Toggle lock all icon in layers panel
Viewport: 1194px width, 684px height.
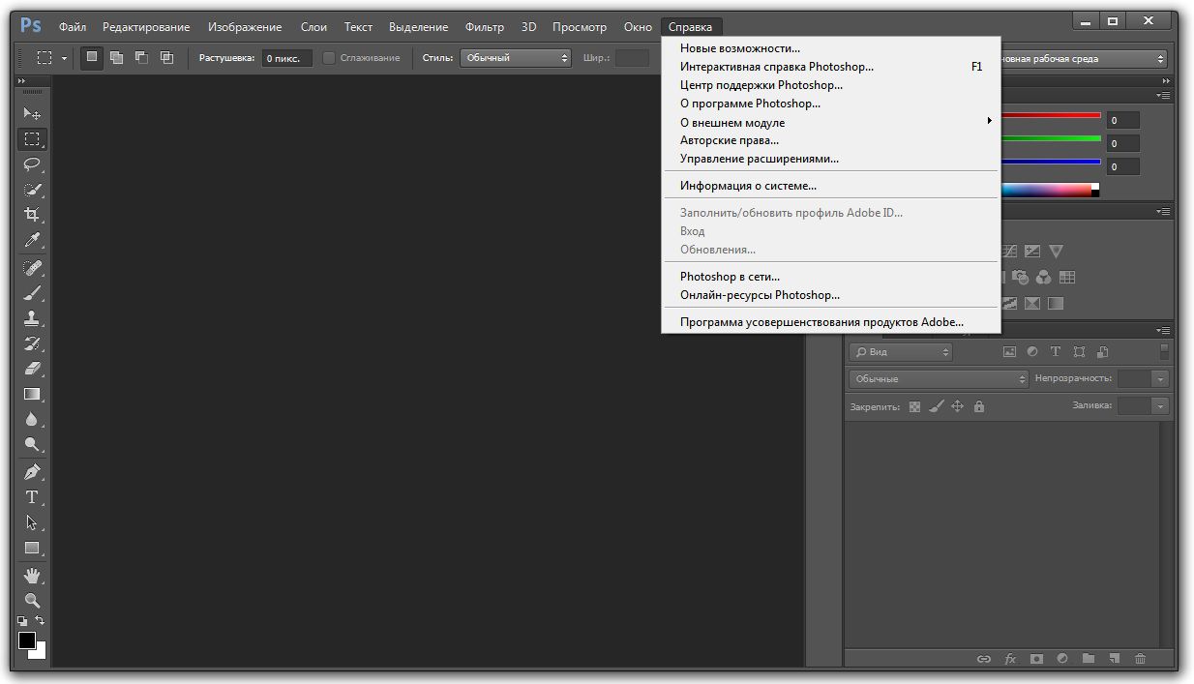[979, 407]
